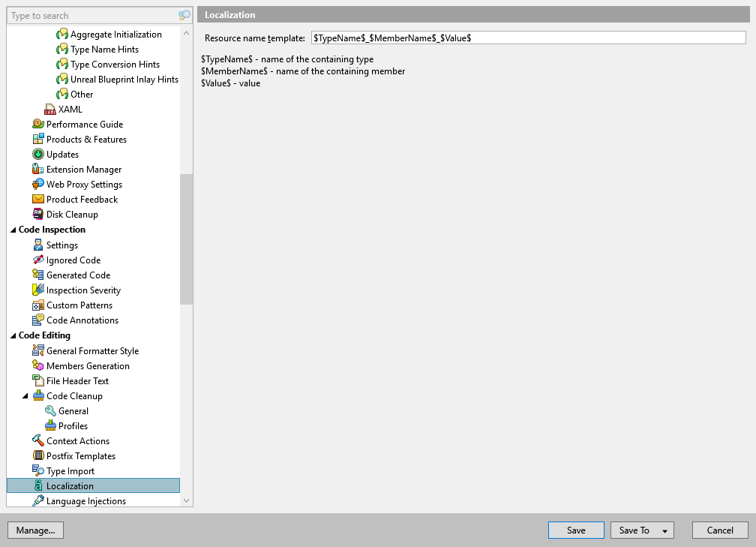
Task: Click the Disk Cleanup broom icon
Action: coord(39,214)
